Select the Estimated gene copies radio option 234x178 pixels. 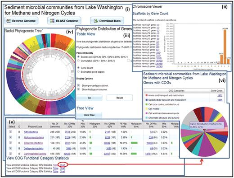[x=78, y=72]
